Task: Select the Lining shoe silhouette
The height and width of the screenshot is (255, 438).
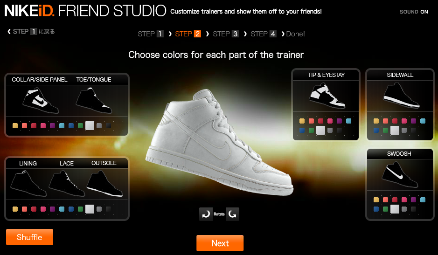Action: click(28, 184)
